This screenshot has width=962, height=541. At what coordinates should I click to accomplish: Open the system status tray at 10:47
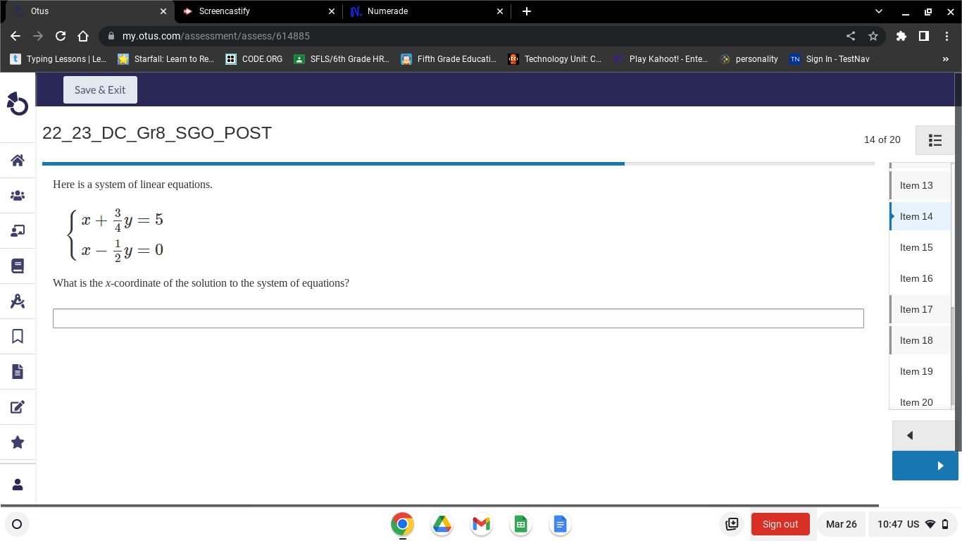coord(913,524)
